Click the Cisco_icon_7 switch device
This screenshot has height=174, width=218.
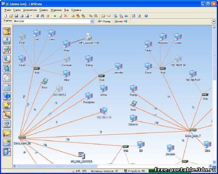[x=193, y=130]
